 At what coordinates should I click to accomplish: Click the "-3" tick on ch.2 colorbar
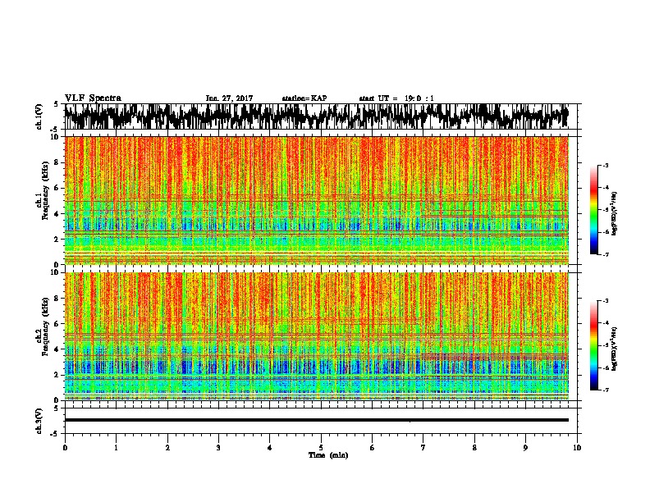point(605,301)
